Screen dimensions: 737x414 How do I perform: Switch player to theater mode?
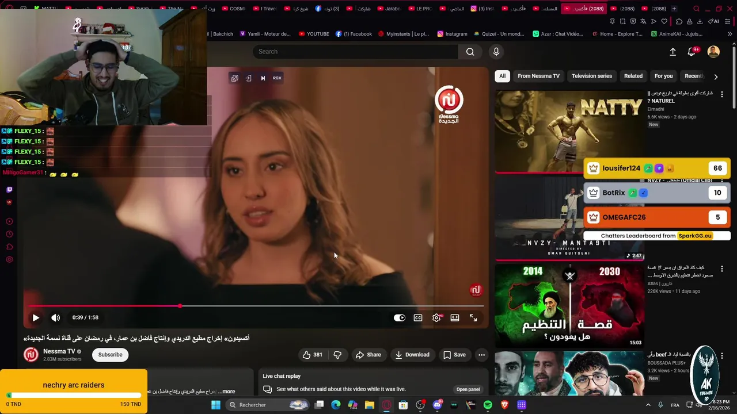pyautogui.click(x=455, y=317)
